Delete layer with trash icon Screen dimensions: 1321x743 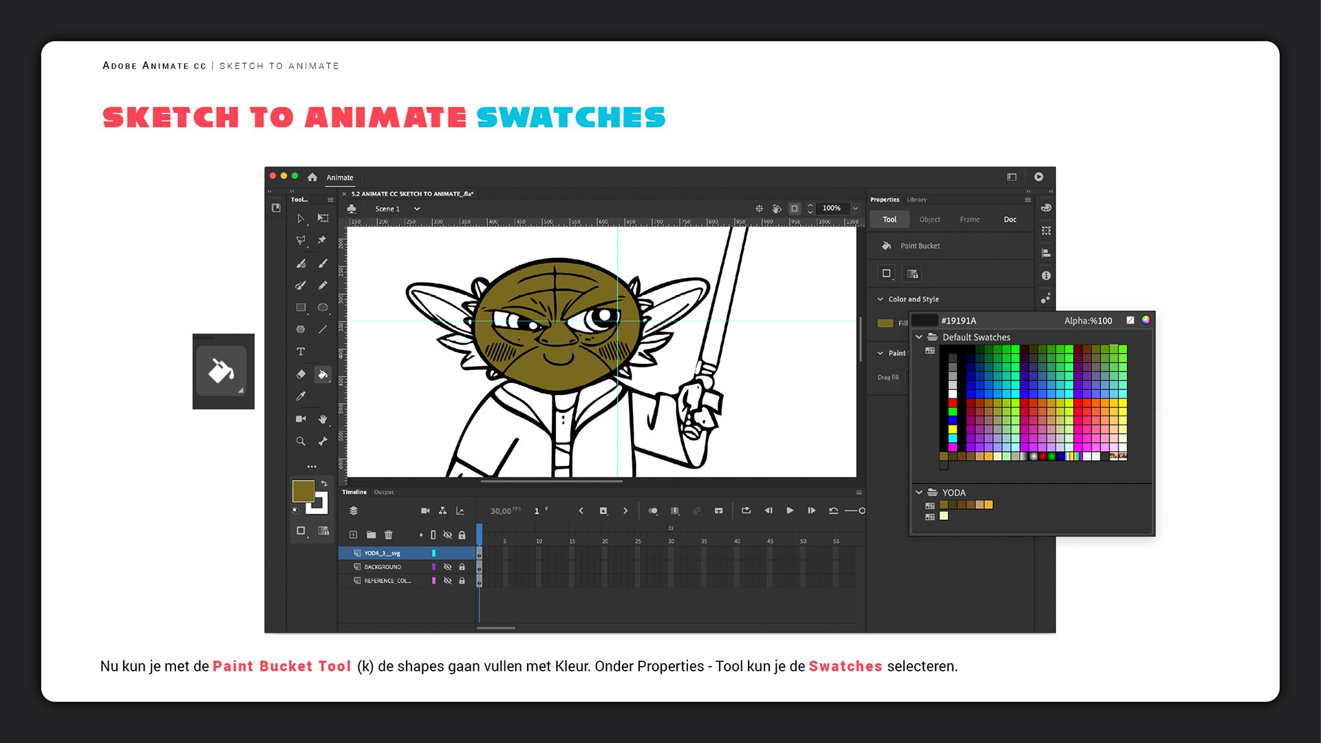coord(389,535)
